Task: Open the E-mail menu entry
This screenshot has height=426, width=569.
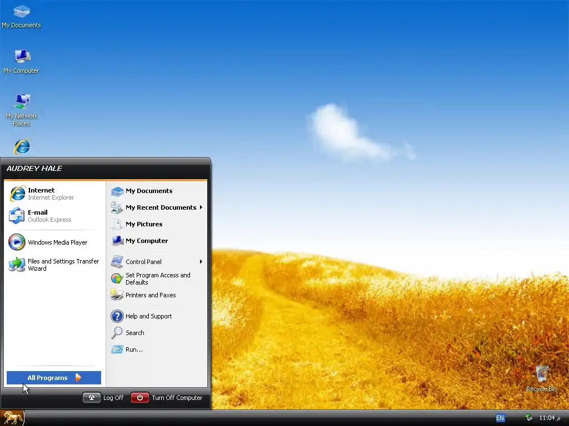Action: tap(54, 216)
